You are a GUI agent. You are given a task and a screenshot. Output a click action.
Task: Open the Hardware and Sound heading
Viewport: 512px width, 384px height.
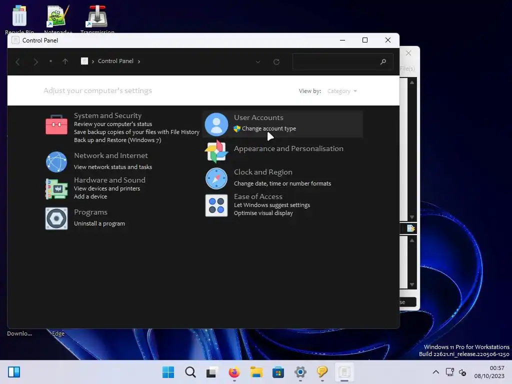click(x=109, y=180)
